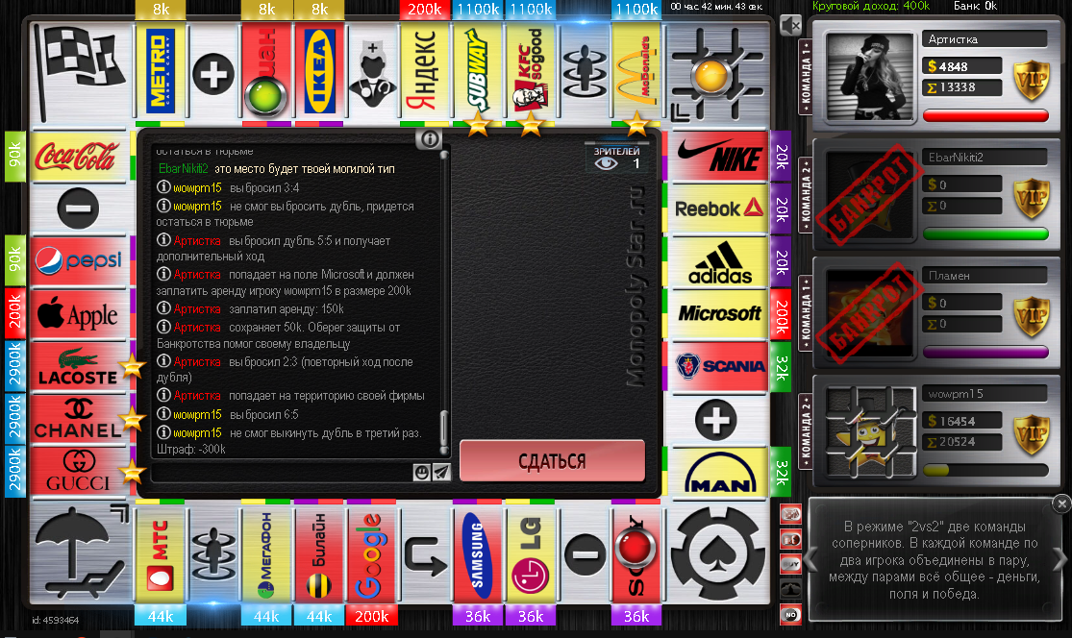Toggle the sound mute speaker

coord(790,26)
